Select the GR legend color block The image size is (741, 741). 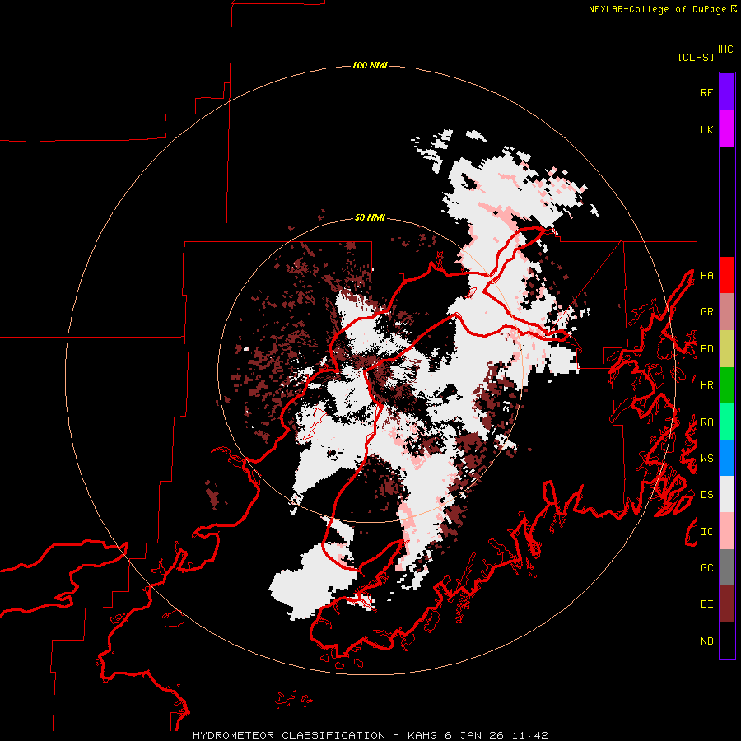point(727,312)
